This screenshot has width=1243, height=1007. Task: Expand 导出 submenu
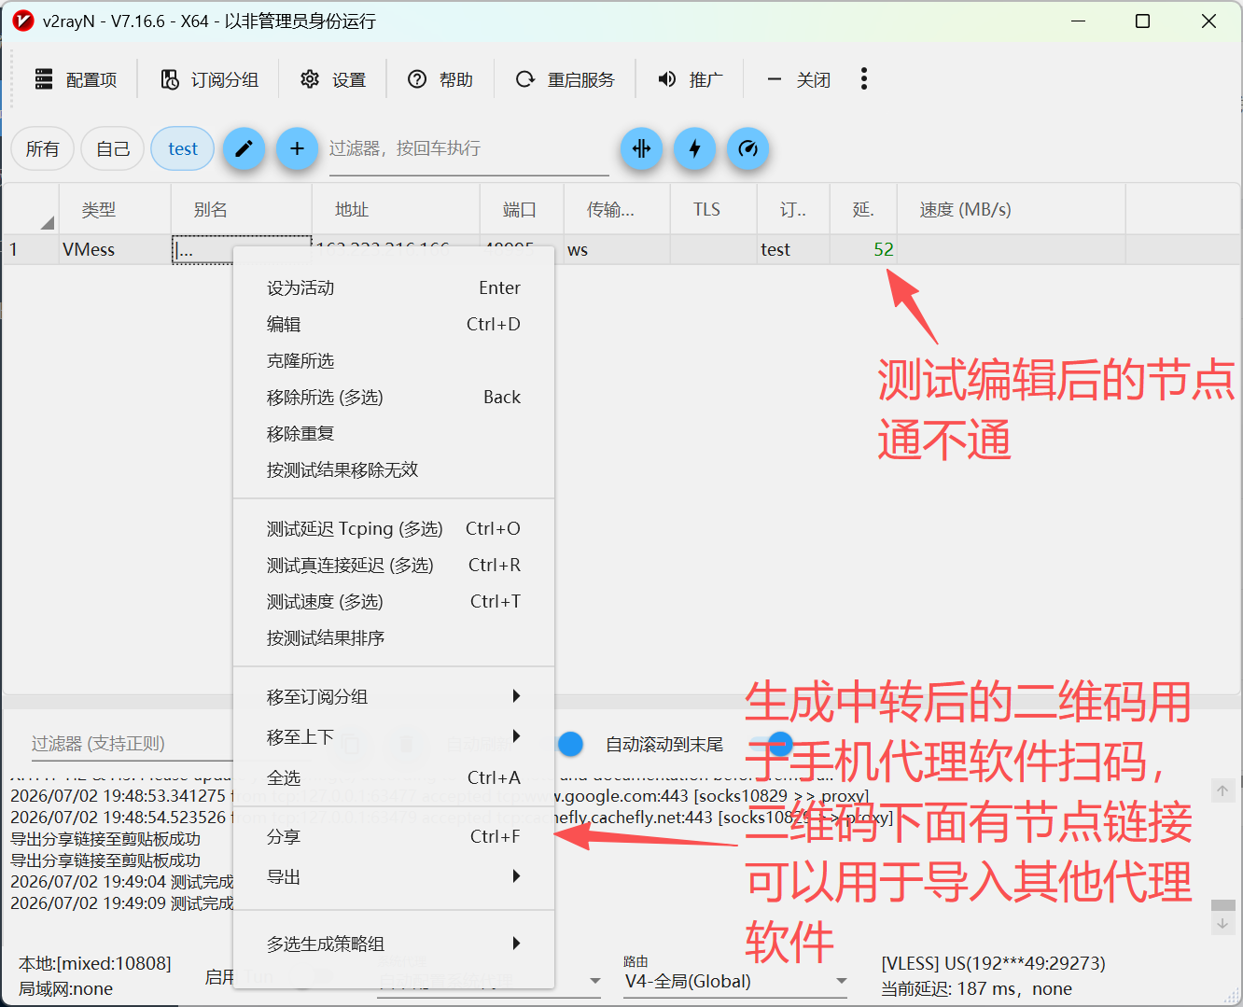pos(394,877)
